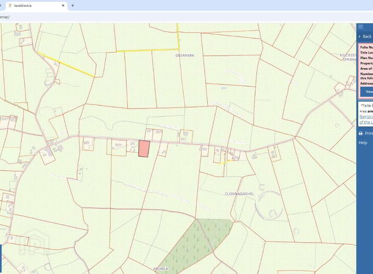Click the KILCREEV townland label

pyautogui.click(x=348, y=55)
